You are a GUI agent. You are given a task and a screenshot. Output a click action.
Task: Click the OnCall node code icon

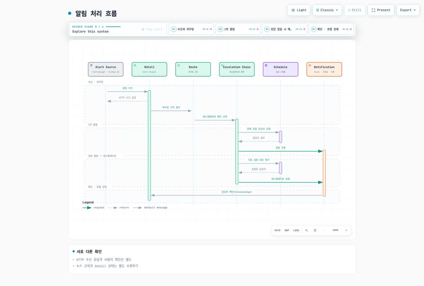(135, 65)
